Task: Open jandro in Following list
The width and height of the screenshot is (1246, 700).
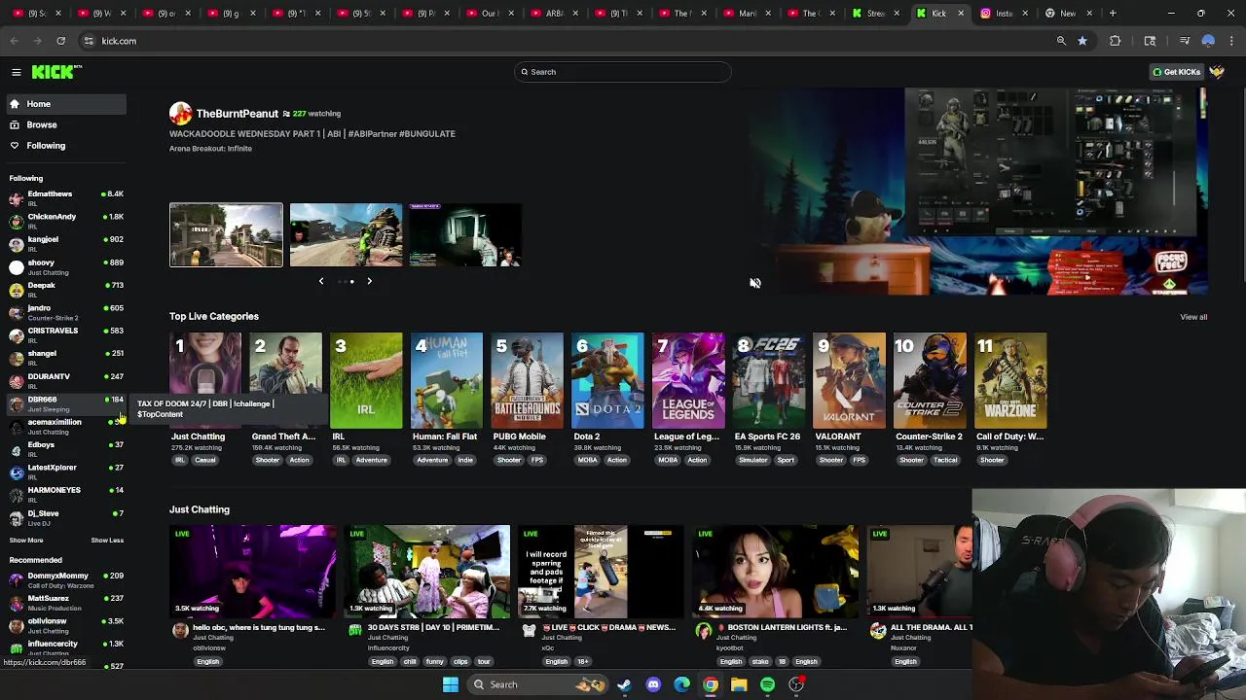Action: 66,312
